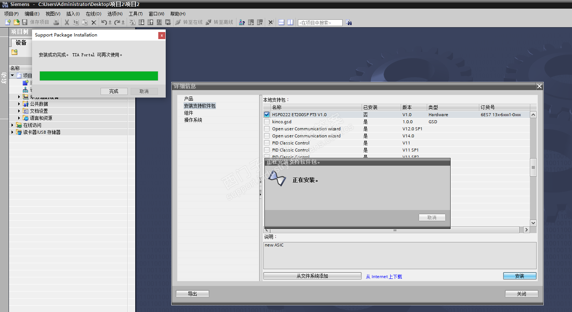572x312 pixels.
Task: Click the Start simulation icon
Action: coord(159,22)
